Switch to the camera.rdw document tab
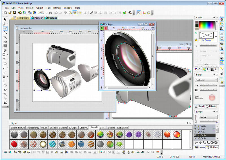The image size is (226, 160). [22, 18]
